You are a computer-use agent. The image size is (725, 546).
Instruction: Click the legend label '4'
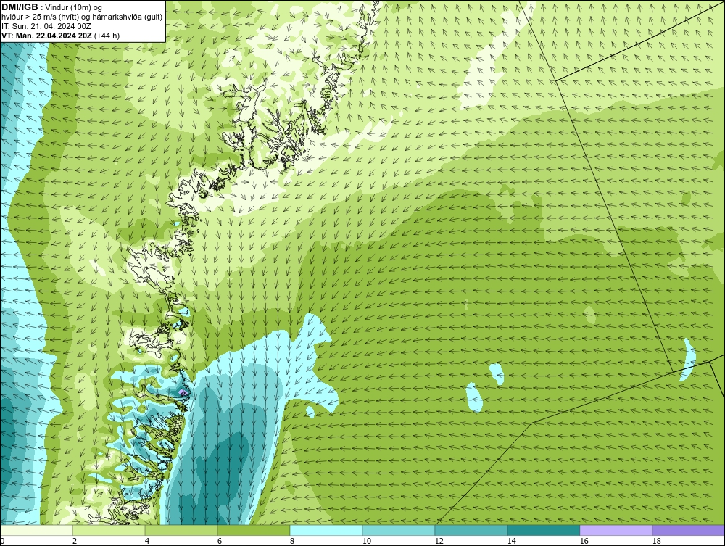coord(147,541)
